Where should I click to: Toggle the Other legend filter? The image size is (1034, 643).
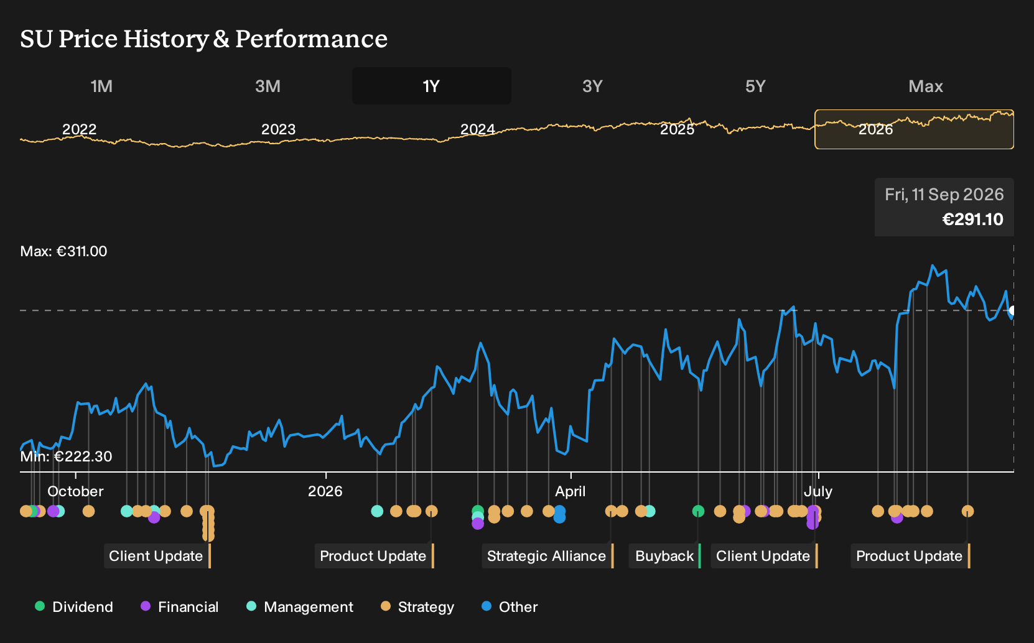click(510, 607)
